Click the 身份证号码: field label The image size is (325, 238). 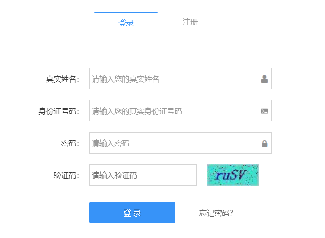[x=59, y=112]
